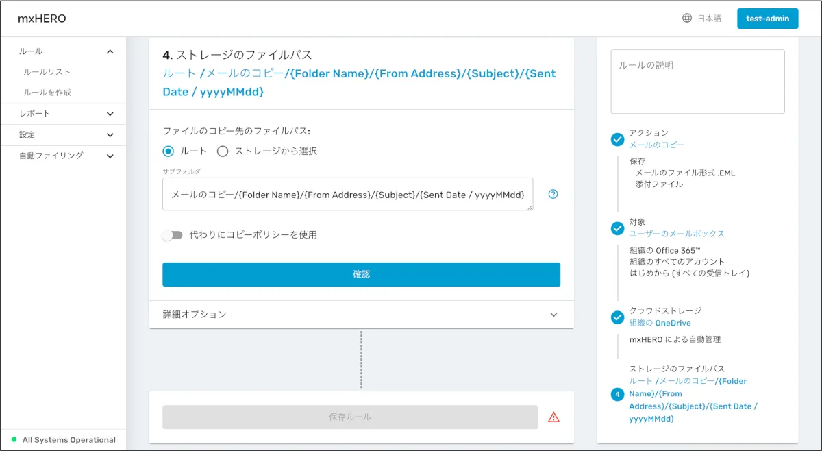
Task: Open the test-admin account button
Action: [x=767, y=19]
